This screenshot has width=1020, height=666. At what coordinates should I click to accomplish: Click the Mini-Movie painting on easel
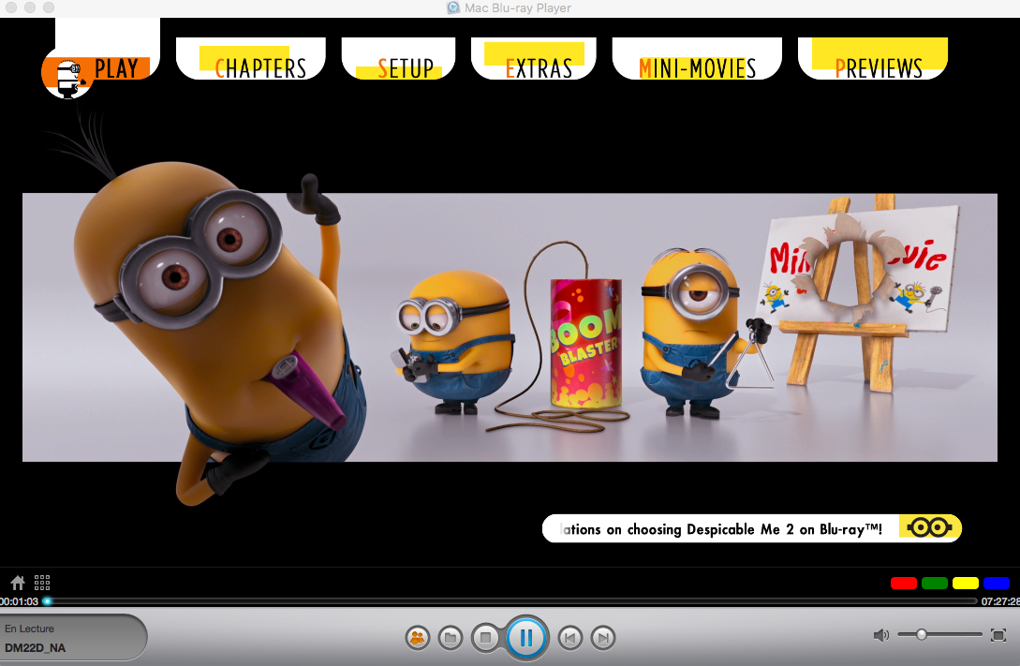859,270
